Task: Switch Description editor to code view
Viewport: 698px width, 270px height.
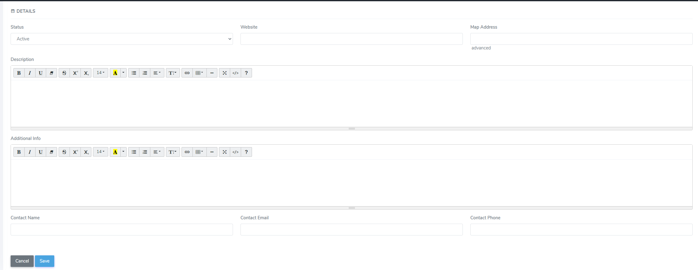Action: click(235, 73)
